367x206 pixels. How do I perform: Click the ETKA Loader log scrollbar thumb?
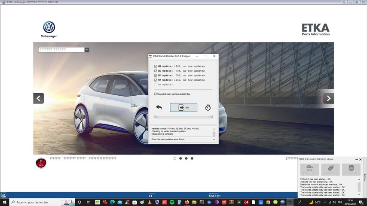coord(359,187)
